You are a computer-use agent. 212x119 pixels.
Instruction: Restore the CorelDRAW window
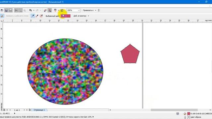206,2
